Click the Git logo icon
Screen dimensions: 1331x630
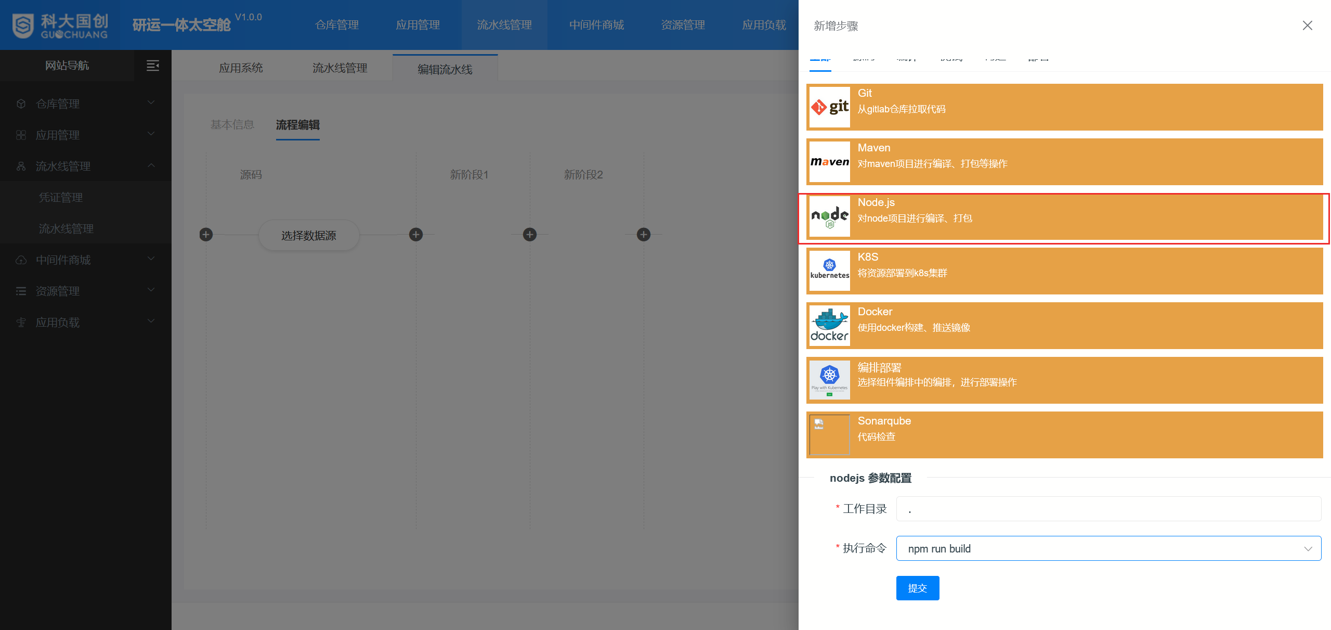pos(830,107)
